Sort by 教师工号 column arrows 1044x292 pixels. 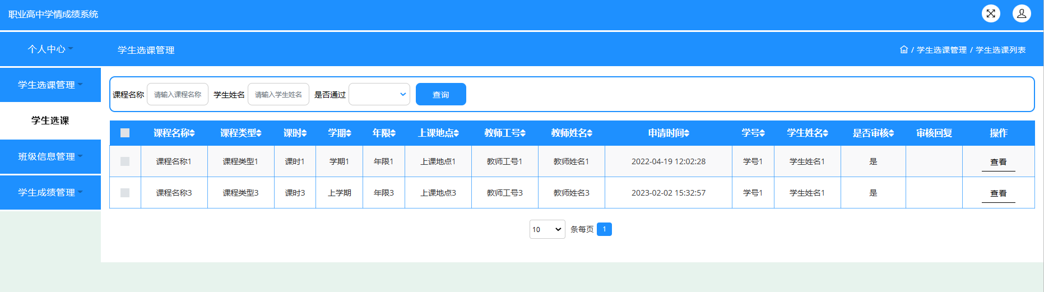pyautogui.click(x=523, y=133)
